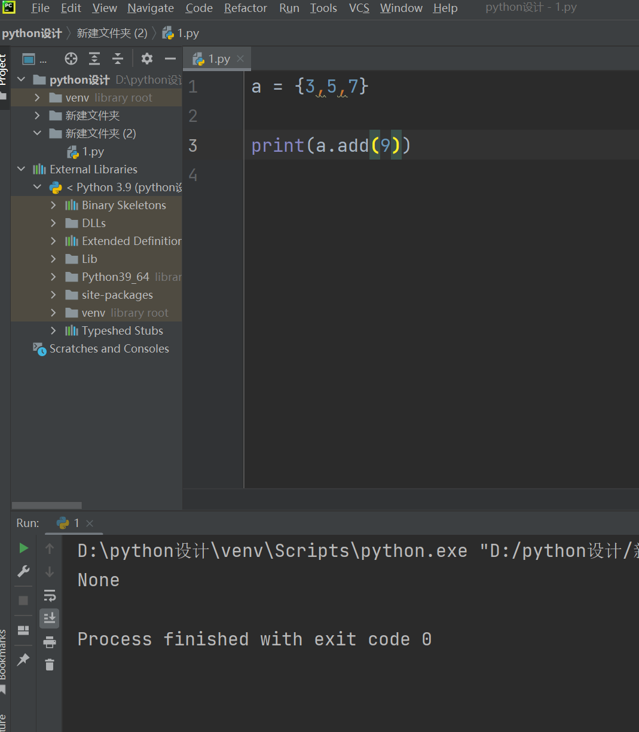This screenshot has height=732, width=639.
Task: Close the 1.py editor tab
Action: click(240, 59)
